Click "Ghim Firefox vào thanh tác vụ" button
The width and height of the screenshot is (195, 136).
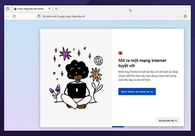coord(137,92)
